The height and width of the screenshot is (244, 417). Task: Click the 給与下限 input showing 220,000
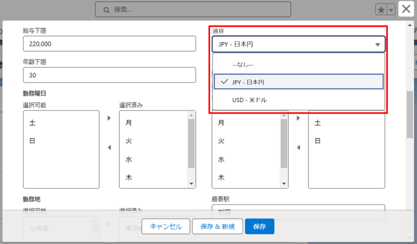[110, 44]
